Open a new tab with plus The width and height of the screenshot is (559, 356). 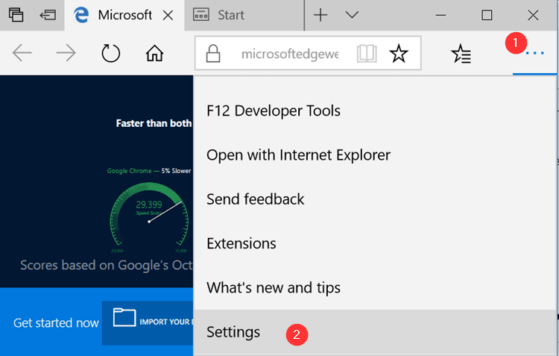[x=320, y=15]
